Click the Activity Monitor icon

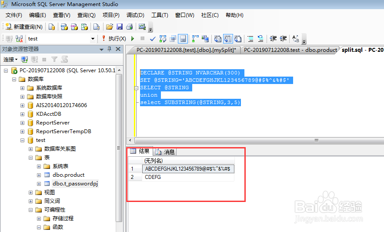[x=142, y=27]
